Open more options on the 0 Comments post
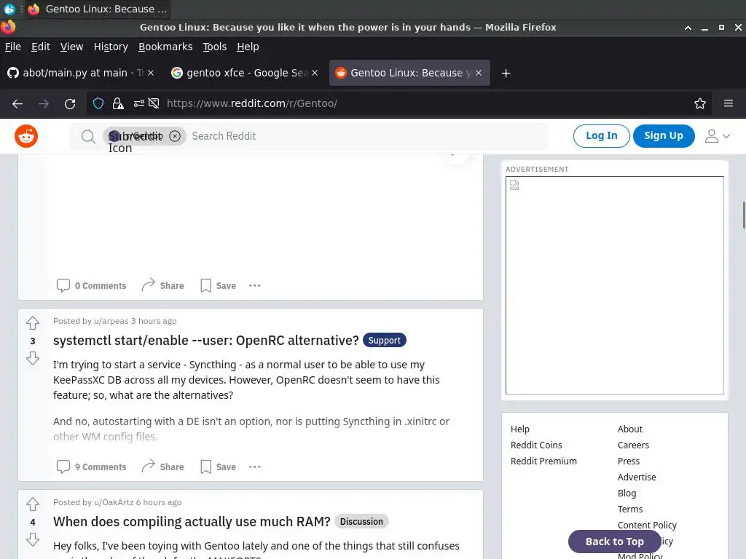 [254, 285]
